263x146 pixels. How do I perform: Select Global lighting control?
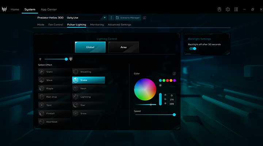pos(90,47)
